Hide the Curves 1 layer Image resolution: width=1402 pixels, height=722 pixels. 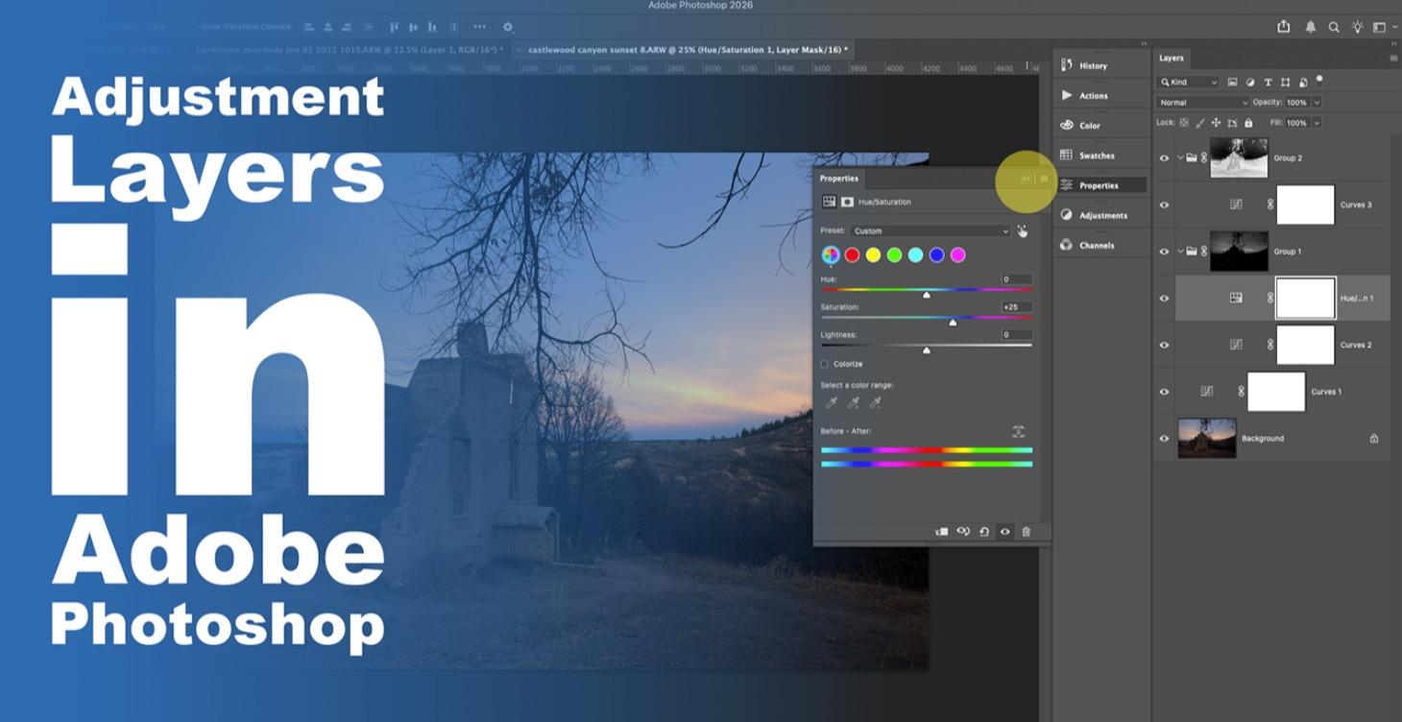1165,392
